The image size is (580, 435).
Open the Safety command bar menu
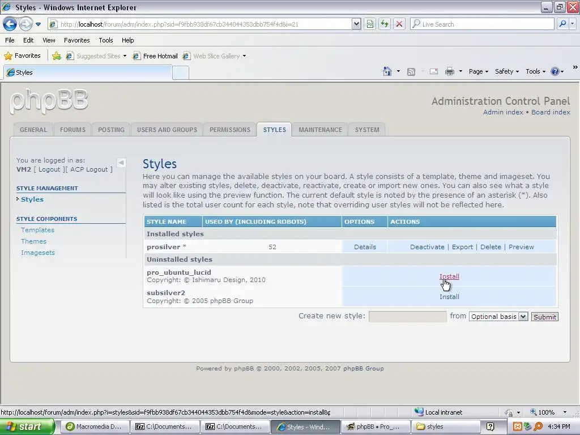(x=507, y=71)
